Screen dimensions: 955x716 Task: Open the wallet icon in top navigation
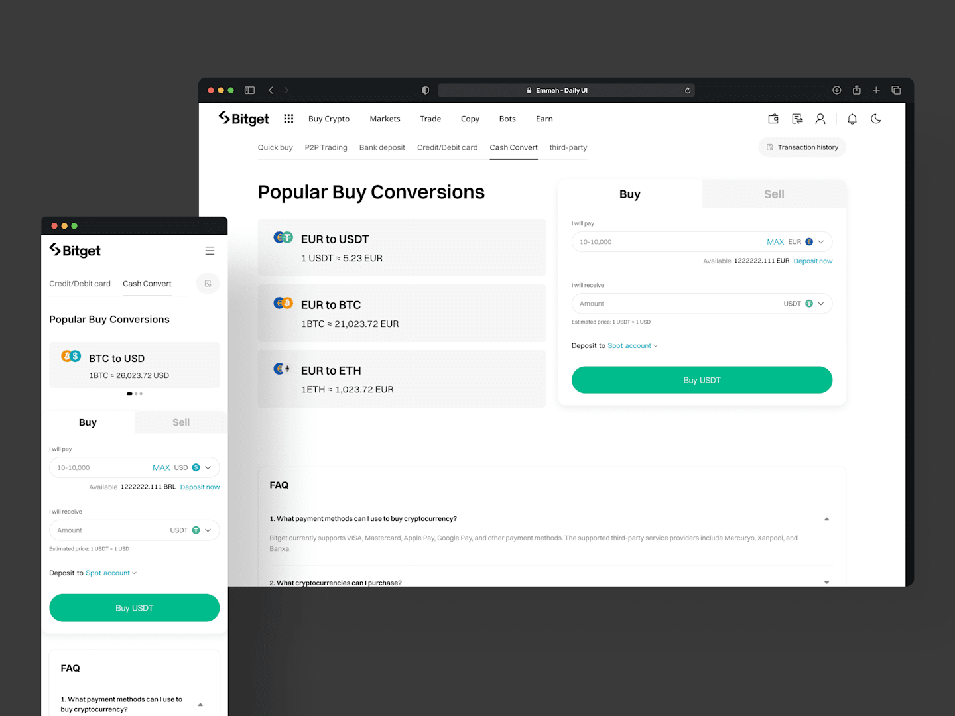pos(773,119)
